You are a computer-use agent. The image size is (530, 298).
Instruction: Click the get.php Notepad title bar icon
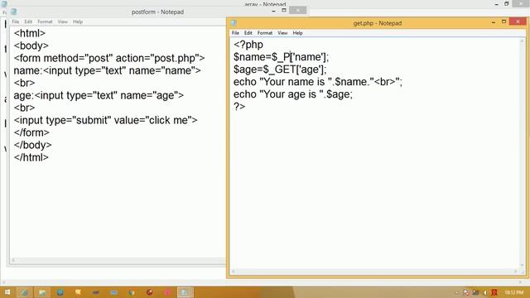234,23
